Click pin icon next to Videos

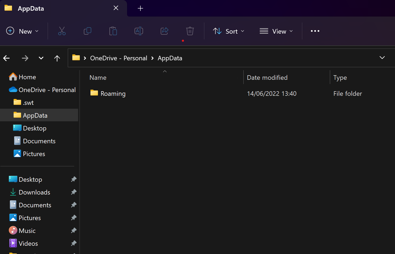[74, 243]
